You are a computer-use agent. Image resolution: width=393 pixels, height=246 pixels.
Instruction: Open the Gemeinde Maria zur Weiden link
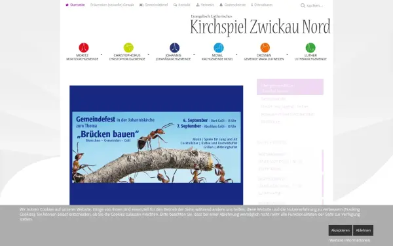tap(264, 59)
